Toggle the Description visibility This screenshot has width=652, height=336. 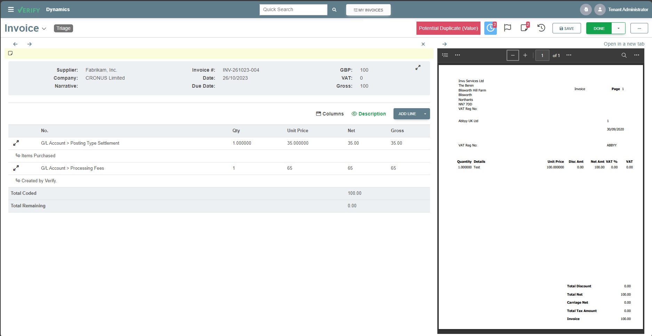pyautogui.click(x=369, y=114)
